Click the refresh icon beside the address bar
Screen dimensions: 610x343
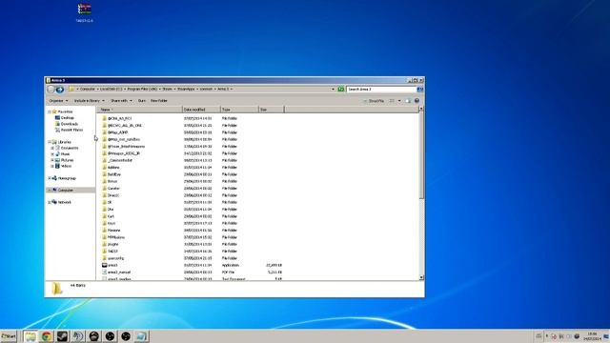(x=341, y=89)
